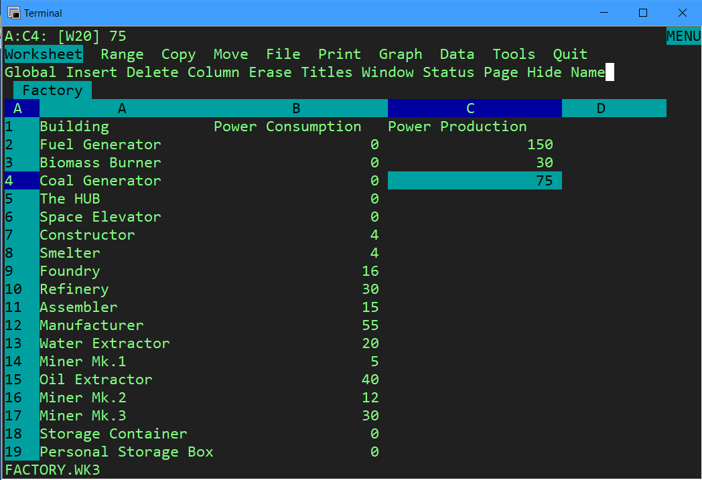The width and height of the screenshot is (702, 480).
Task: Select the Coal Generator cell
Action: pos(100,181)
